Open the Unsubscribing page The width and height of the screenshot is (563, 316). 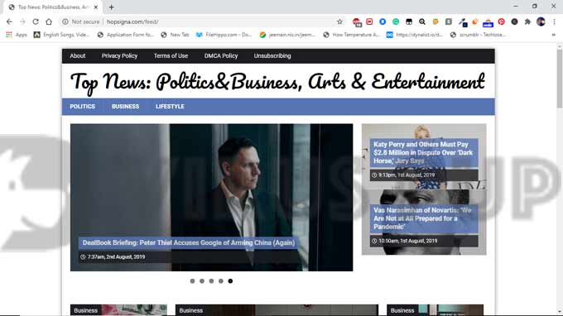[x=272, y=56]
